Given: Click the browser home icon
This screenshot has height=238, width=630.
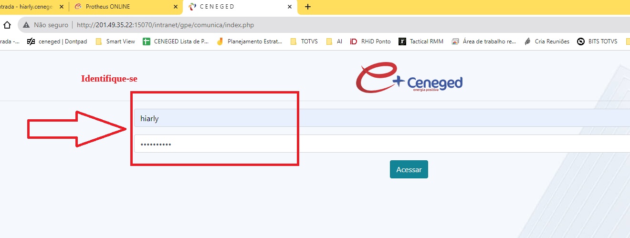Looking at the screenshot, I should [x=7, y=25].
